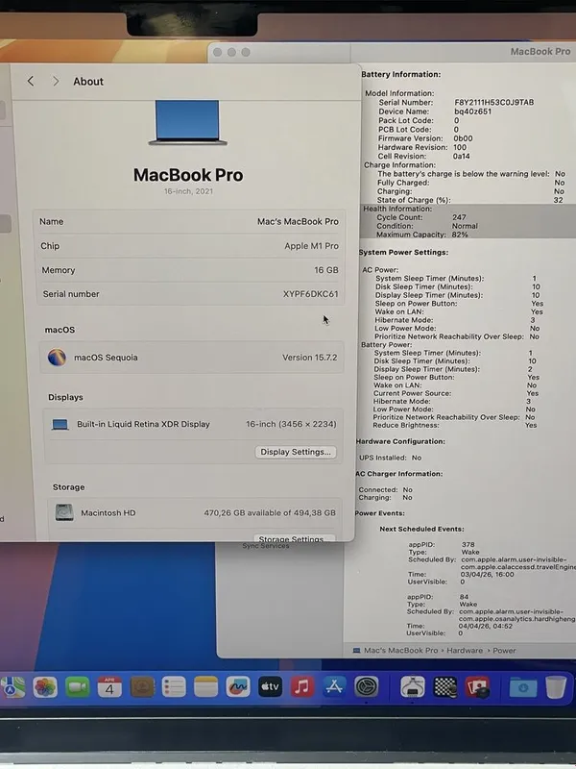Open the Trash in the Dock
The height and width of the screenshot is (769, 576).
tap(556, 687)
